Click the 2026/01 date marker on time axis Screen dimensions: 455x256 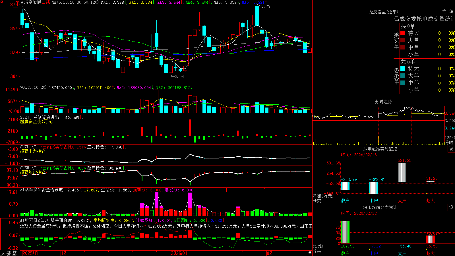click(179, 253)
